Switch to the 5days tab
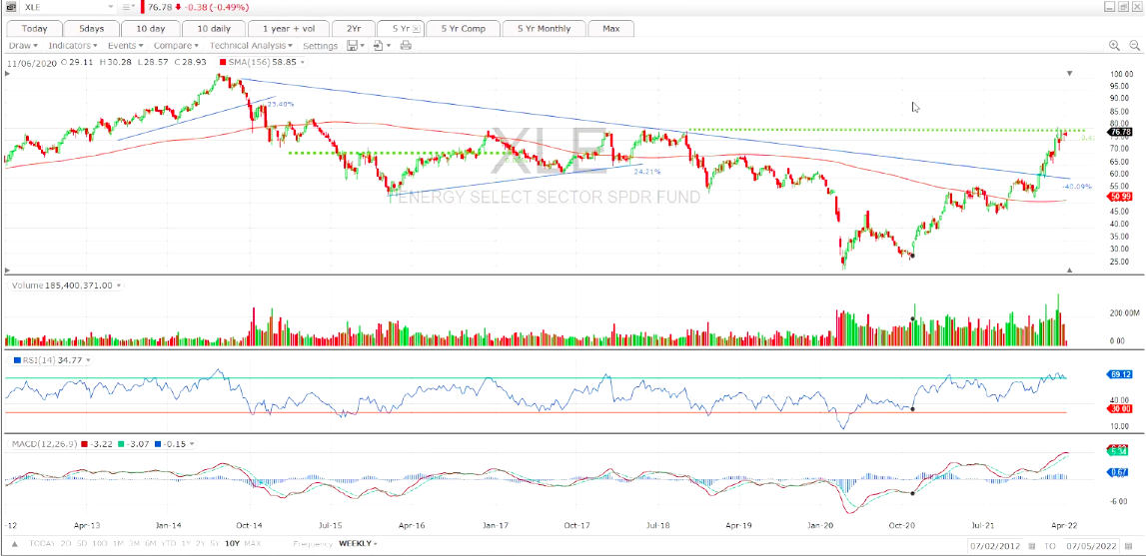Image resolution: width=1146 pixels, height=556 pixels. tap(91, 29)
